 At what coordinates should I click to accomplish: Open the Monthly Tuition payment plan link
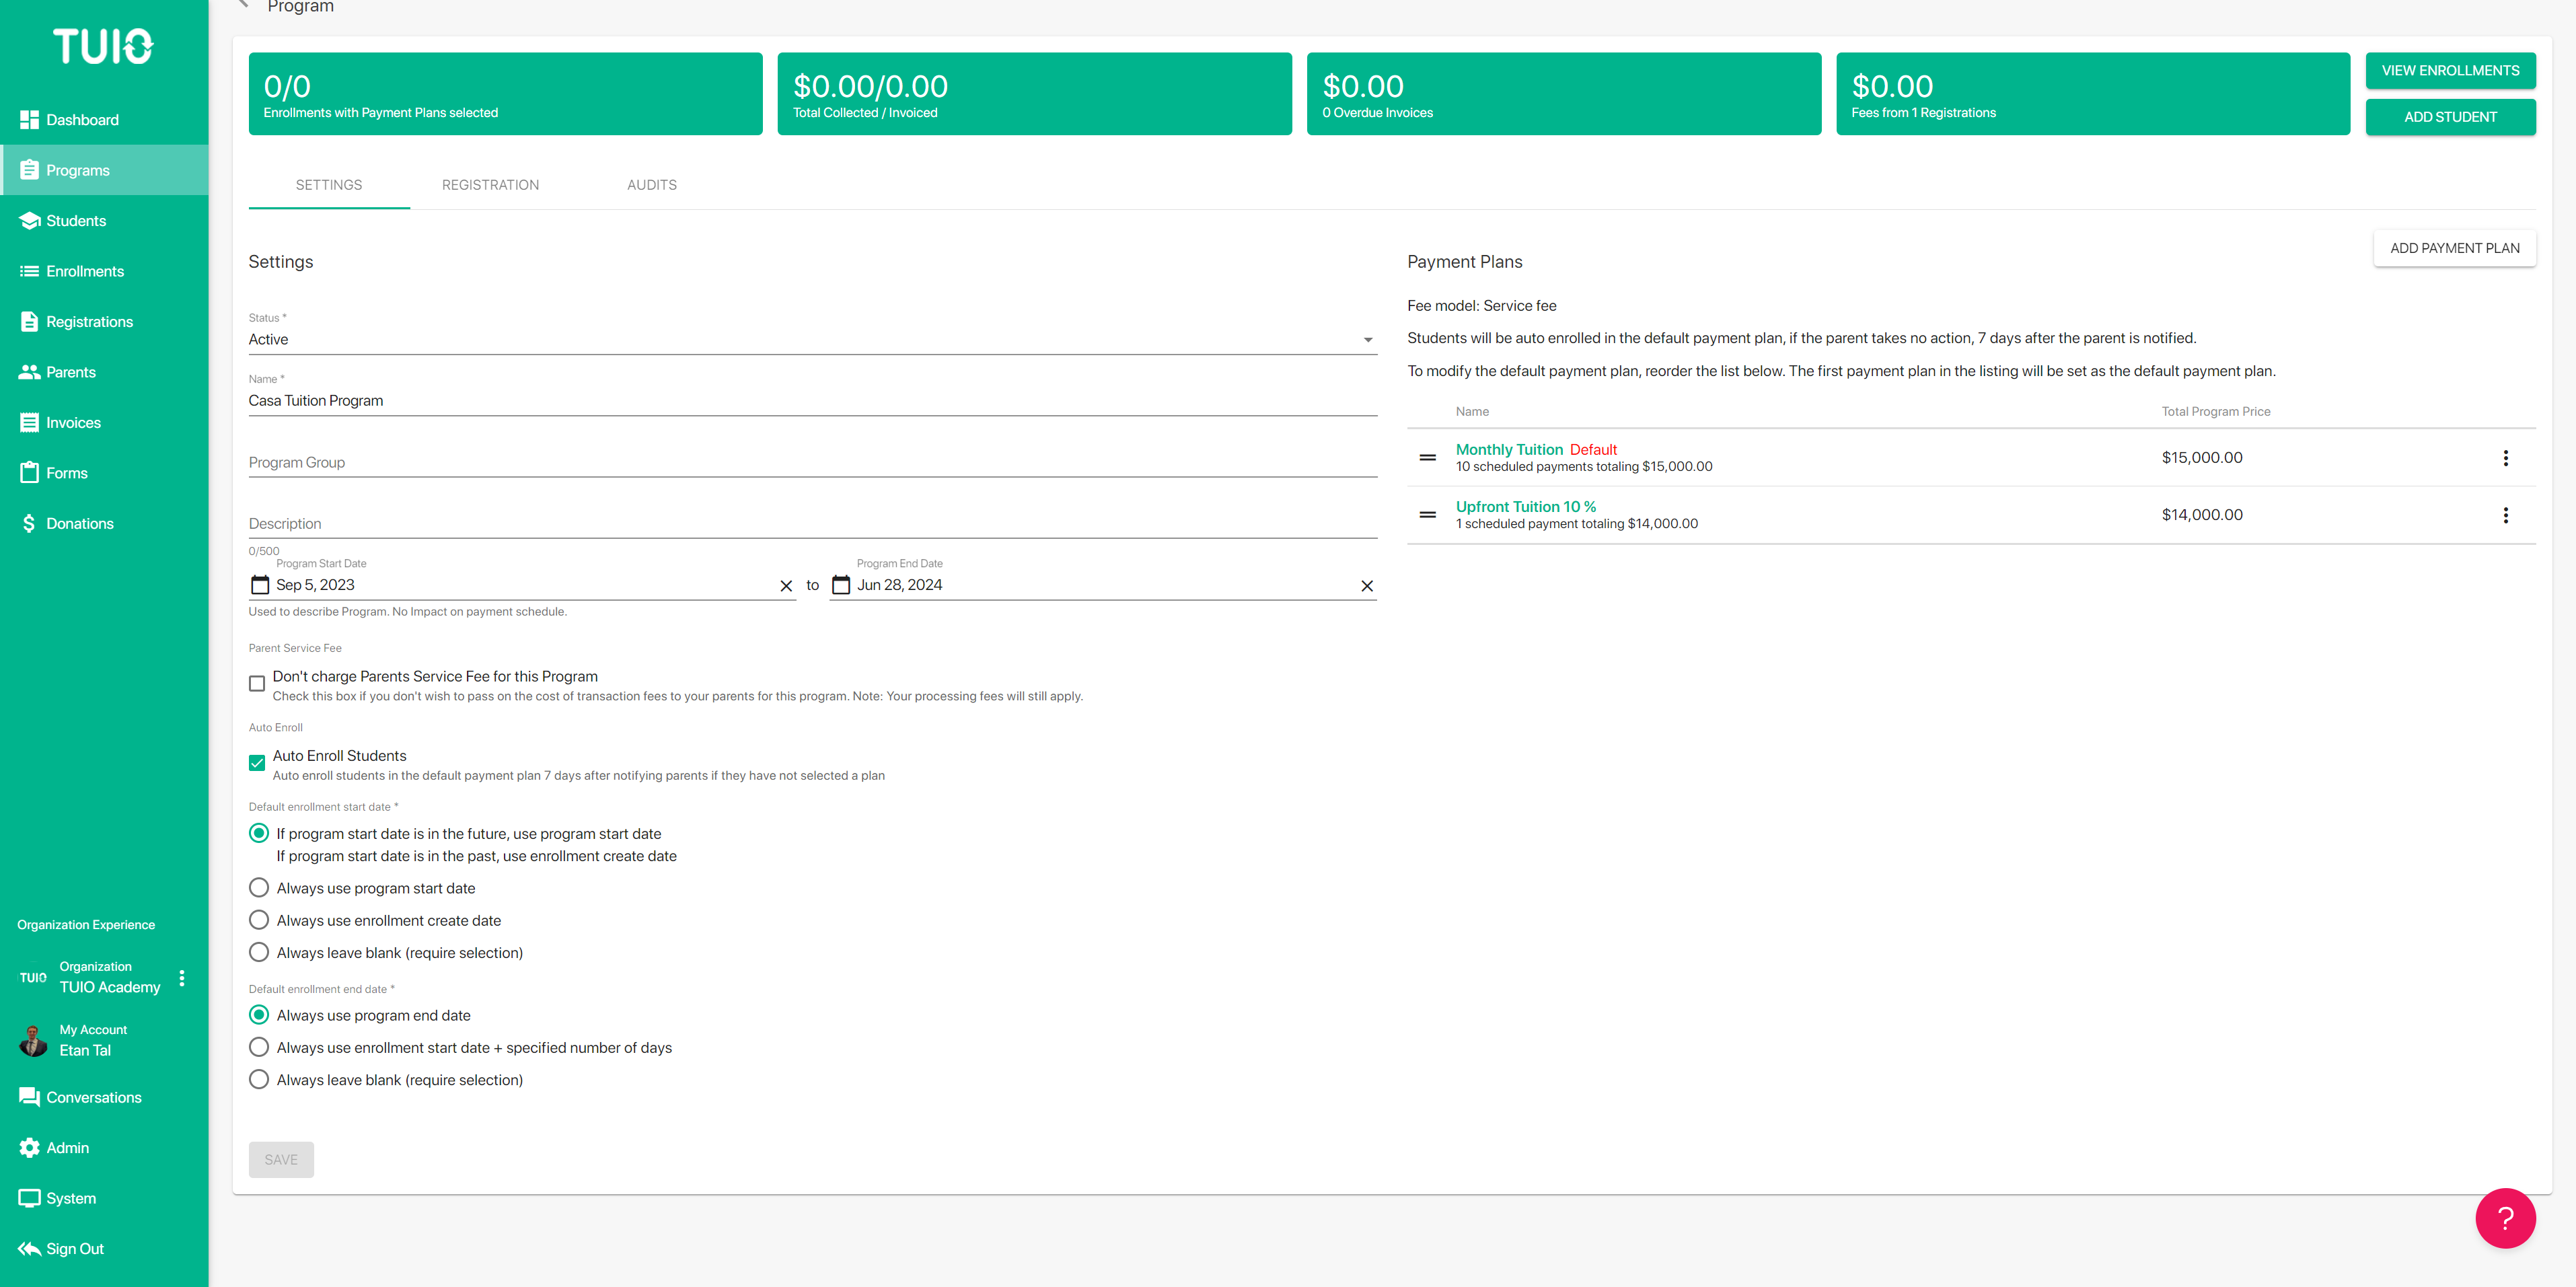pos(1509,450)
